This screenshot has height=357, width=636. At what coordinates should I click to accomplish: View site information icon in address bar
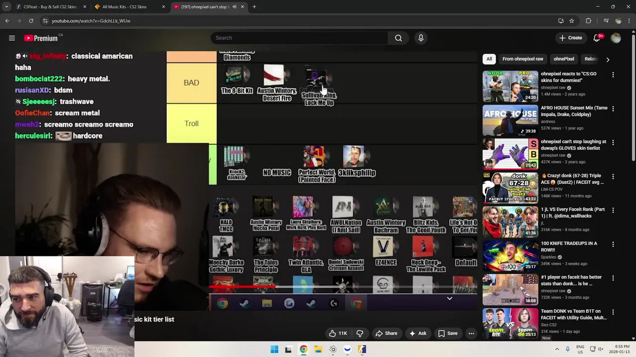coord(45,21)
